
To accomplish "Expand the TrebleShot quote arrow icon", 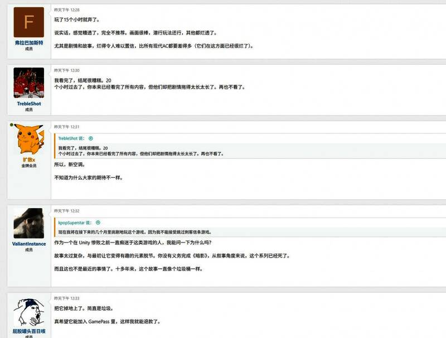I will coord(91,138).
